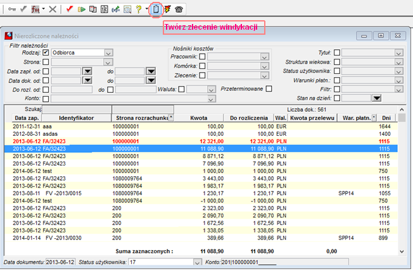Select the red 12 321,00 PLN row
The height and width of the screenshot is (271, 413).
tap(201, 142)
